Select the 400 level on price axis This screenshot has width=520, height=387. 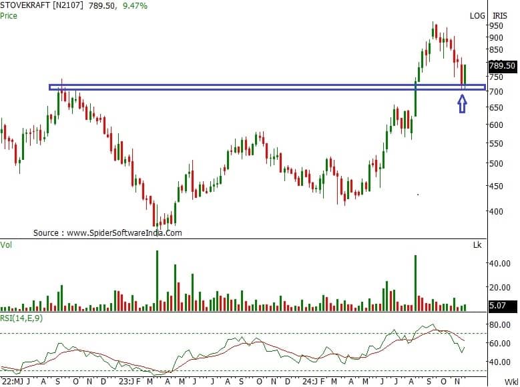(x=496, y=212)
